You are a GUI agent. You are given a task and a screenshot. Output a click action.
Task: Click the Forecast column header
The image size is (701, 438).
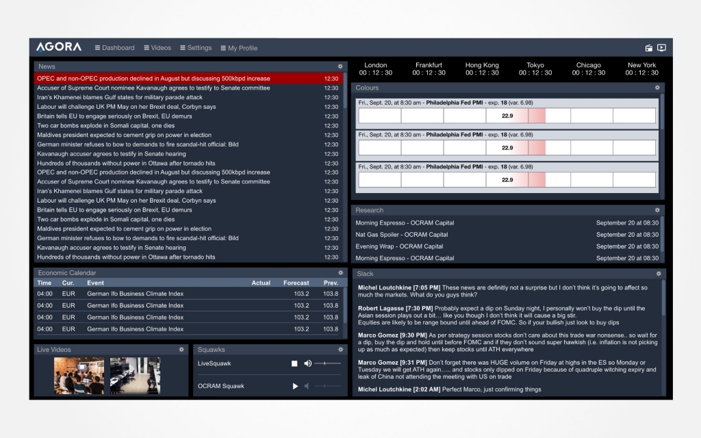(296, 283)
